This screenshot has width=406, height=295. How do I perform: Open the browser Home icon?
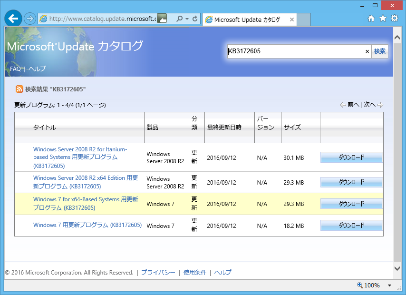(x=371, y=19)
